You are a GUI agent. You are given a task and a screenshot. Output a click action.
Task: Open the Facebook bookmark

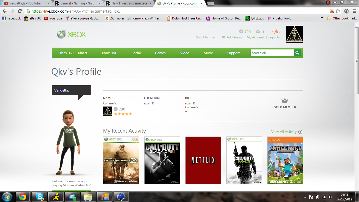coord(11,18)
